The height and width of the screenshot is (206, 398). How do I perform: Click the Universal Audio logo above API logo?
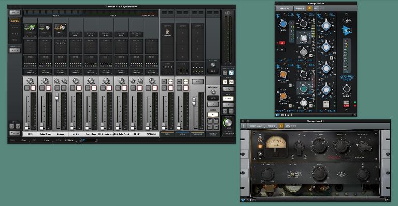click(x=347, y=20)
